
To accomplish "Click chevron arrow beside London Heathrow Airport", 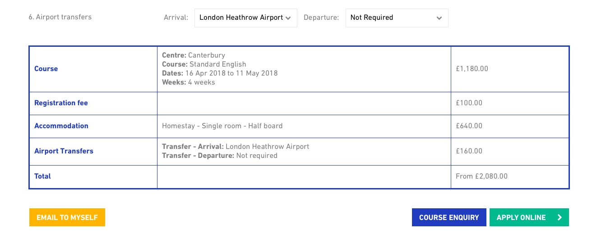I will coord(288,18).
